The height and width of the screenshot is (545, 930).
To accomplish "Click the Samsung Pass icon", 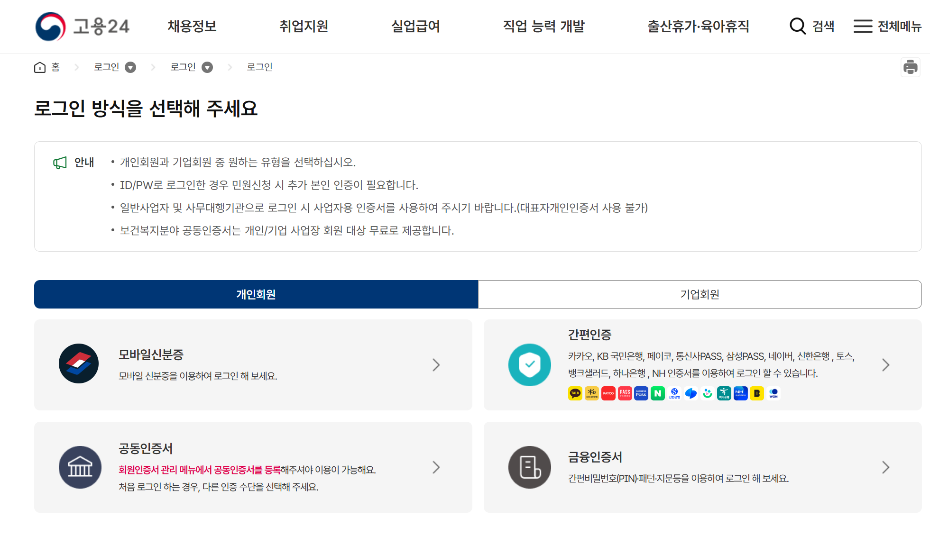I will 641,393.
